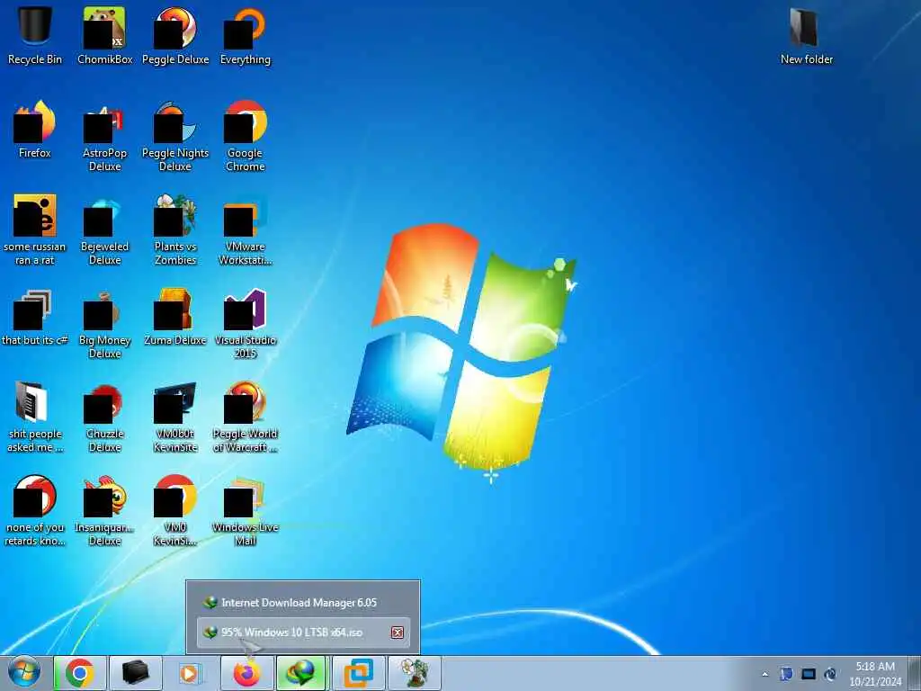Select Google Chrome desktop shortcut
The image size is (921, 691).
pyautogui.click(x=245, y=135)
